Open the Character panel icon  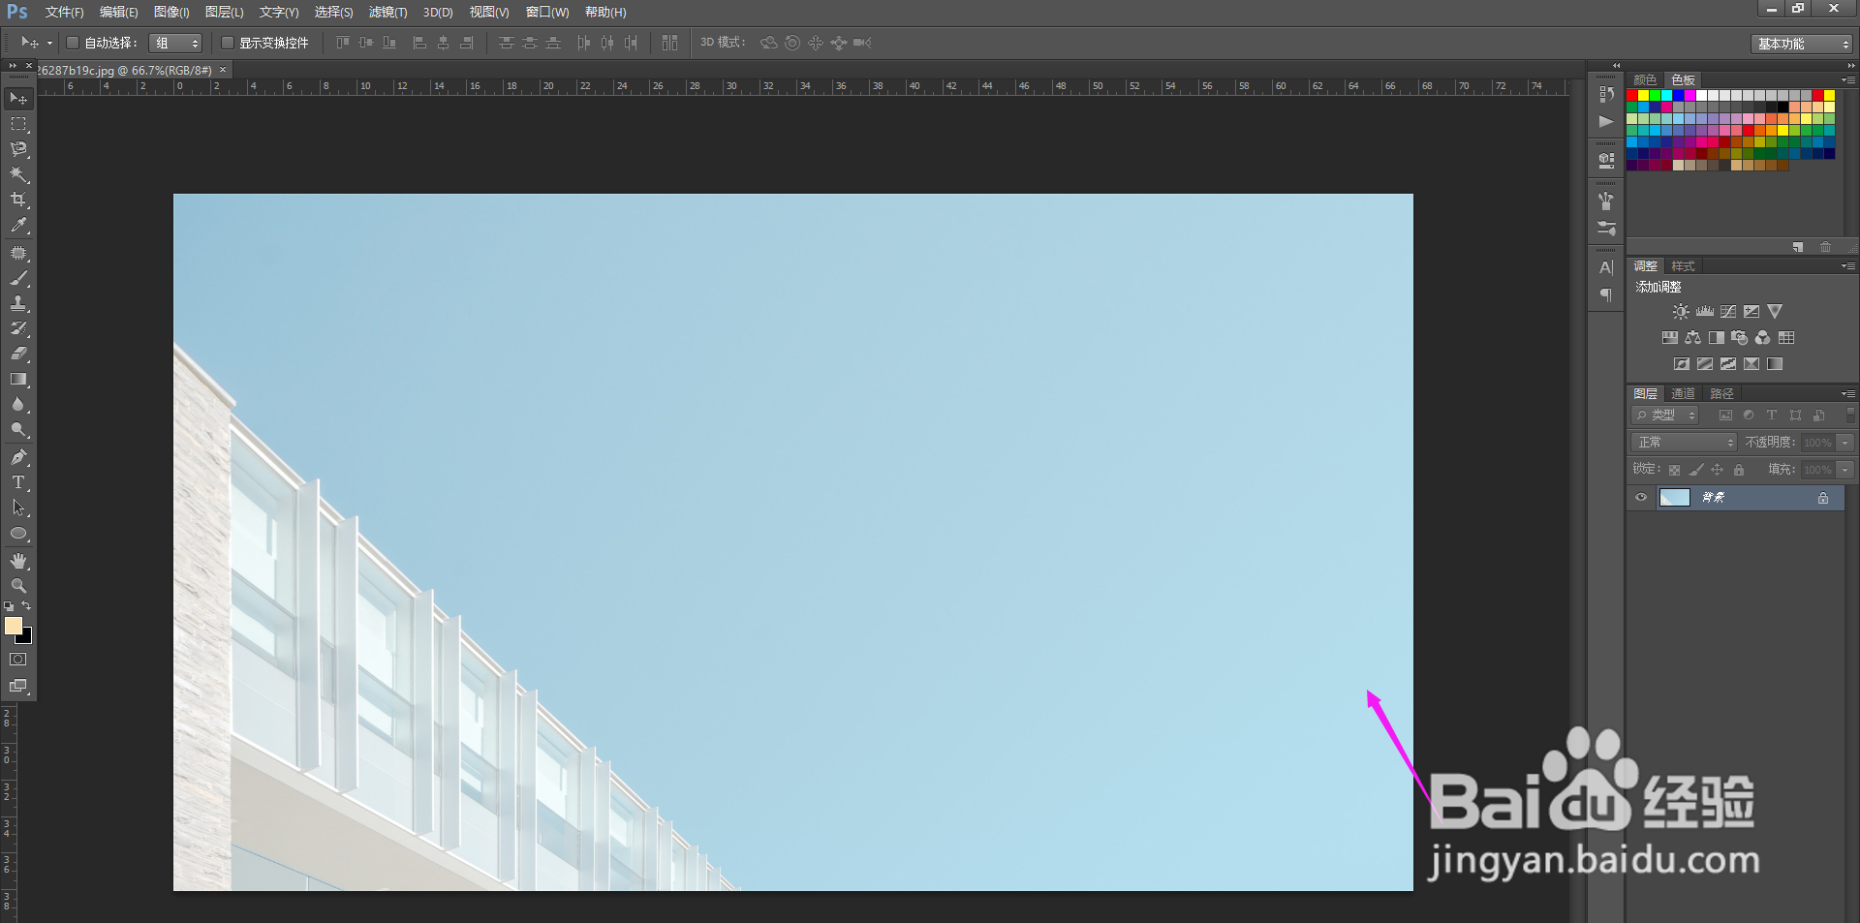click(1606, 267)
